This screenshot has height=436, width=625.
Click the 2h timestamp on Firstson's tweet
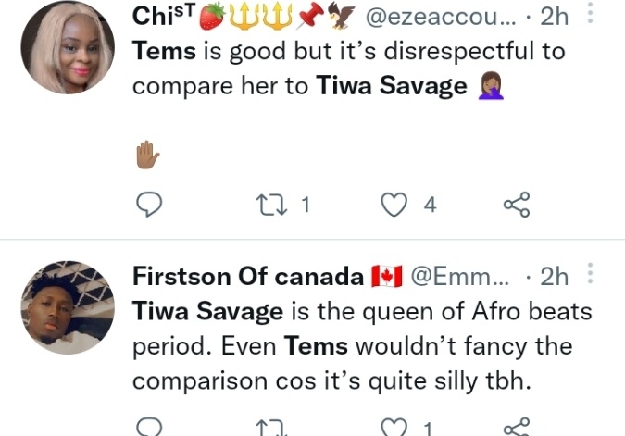(553, 276)
